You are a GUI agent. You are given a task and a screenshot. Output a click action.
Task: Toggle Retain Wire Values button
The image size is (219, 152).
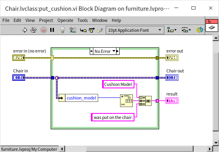click(73, 30)
